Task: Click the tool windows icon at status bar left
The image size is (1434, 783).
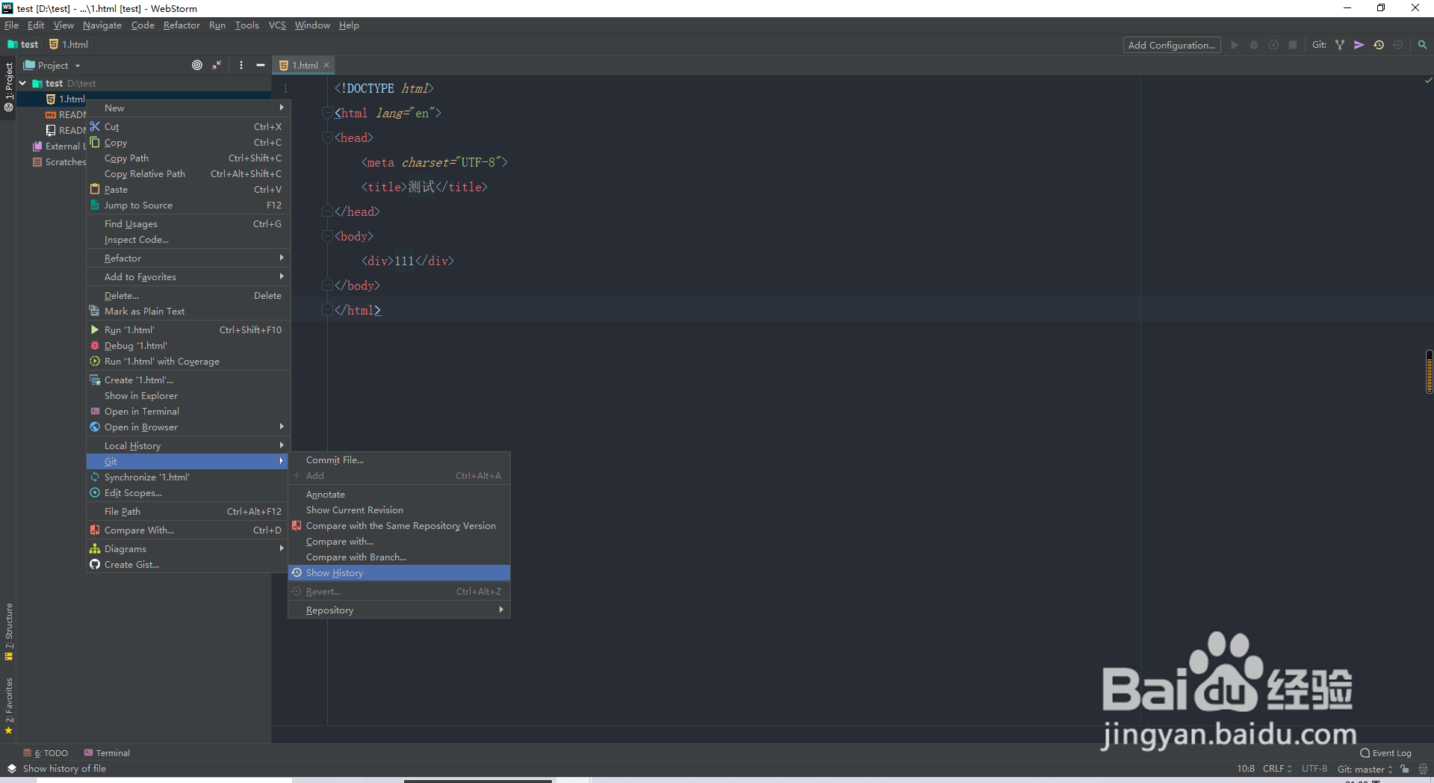Action: tap(11, 768)
